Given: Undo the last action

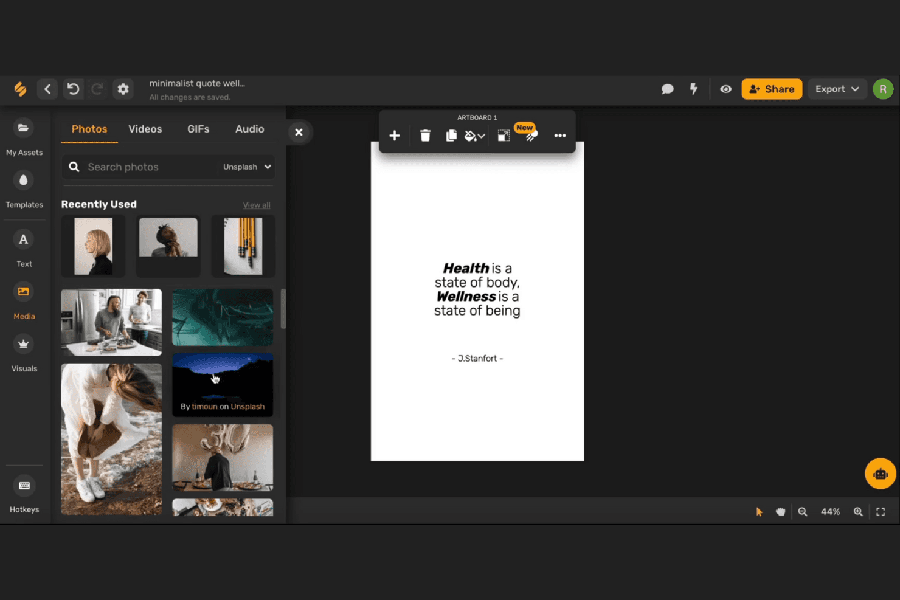Looking at the screenshot, I should point(73,89).
